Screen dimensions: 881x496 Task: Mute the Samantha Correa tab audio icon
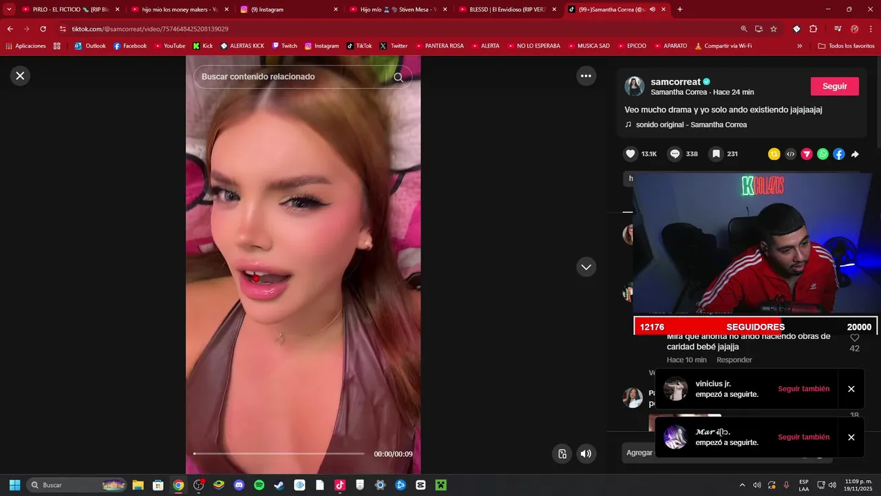click(x=652, y=10)
